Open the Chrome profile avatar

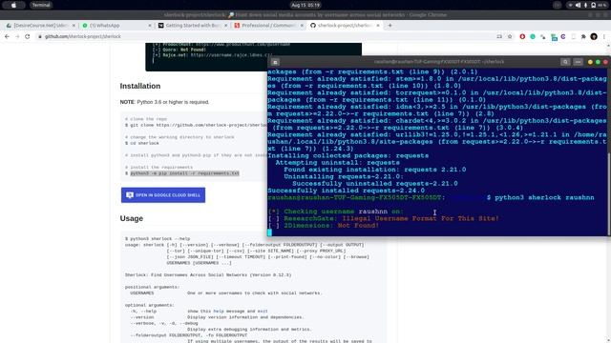point(594,36)
